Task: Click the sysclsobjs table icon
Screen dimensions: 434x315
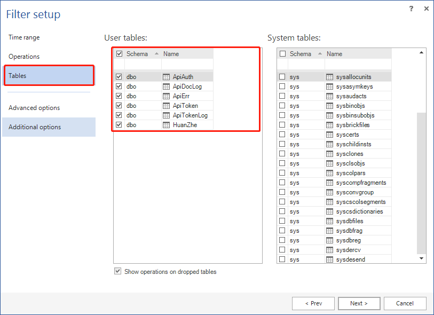Action: [x=329, y=163]
